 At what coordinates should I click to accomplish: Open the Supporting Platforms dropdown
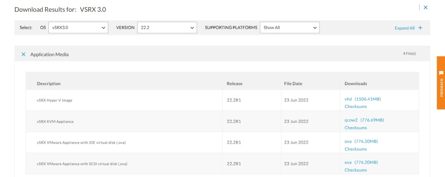(290, 28)
